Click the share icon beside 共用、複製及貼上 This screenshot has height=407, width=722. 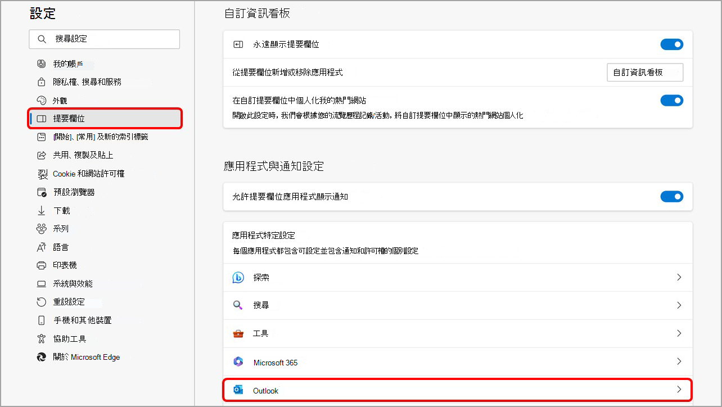click(41, 155)
